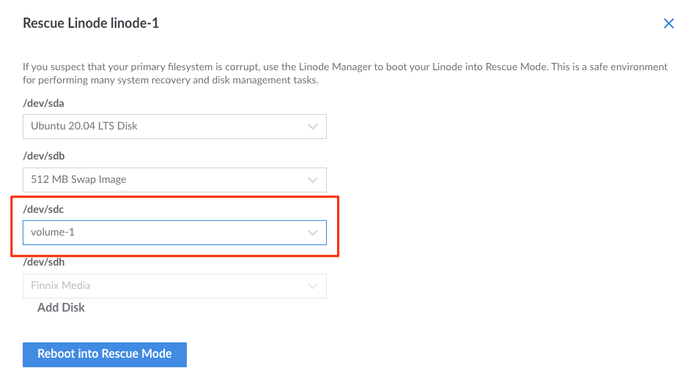Click the /dev/sdb dropdown chevron
The width and height of the screenshot is (696, 387).
[313, 179]
